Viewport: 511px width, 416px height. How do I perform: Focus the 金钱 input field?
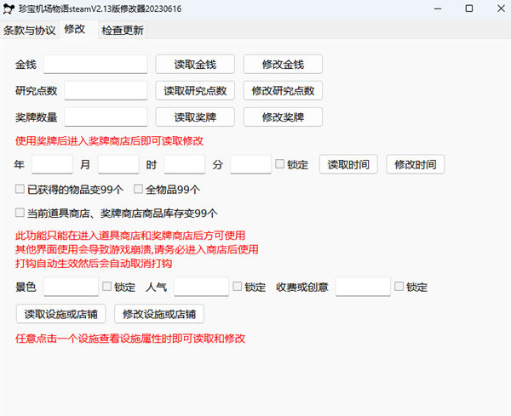[95, 64]
